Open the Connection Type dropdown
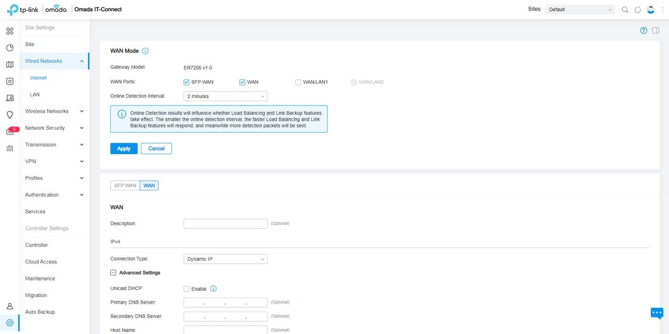 [225, 259]
